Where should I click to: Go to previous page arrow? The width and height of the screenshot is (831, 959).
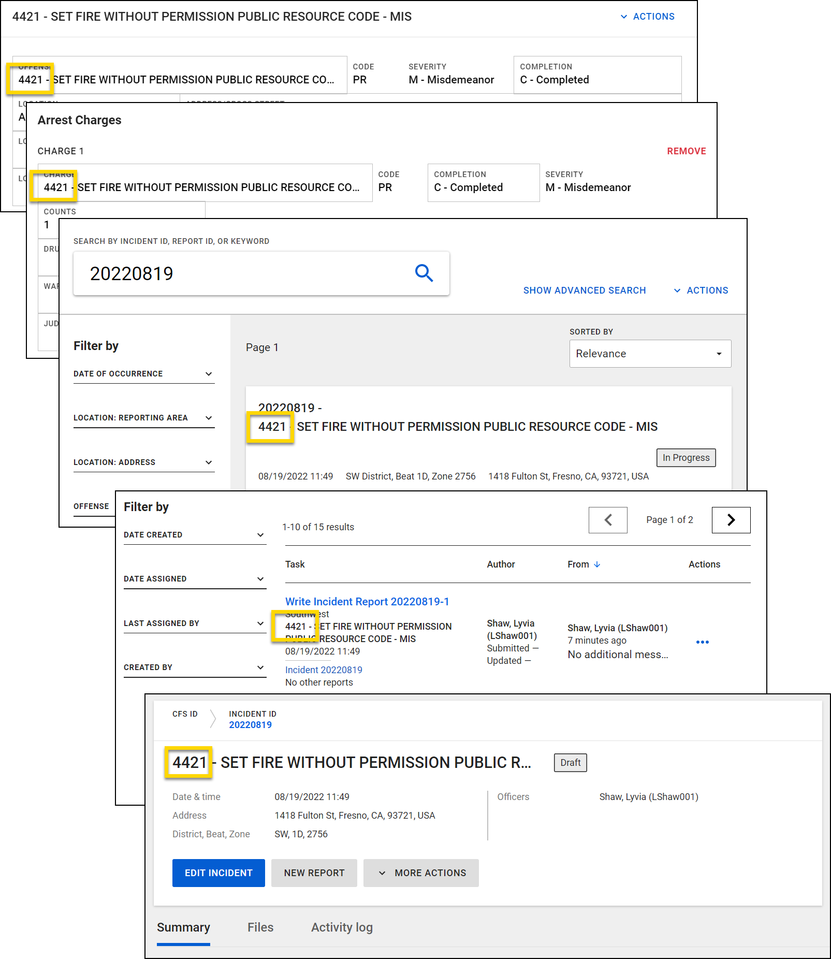point(608,520)
